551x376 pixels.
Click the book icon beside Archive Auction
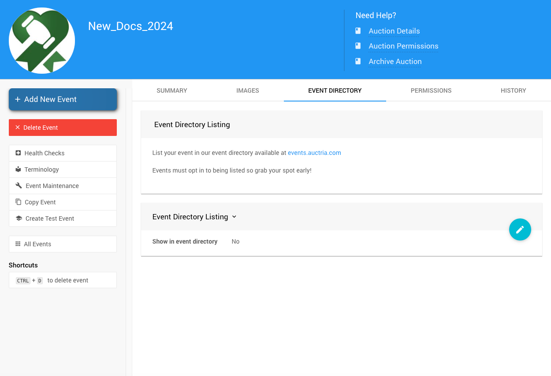tap(358, 61)
